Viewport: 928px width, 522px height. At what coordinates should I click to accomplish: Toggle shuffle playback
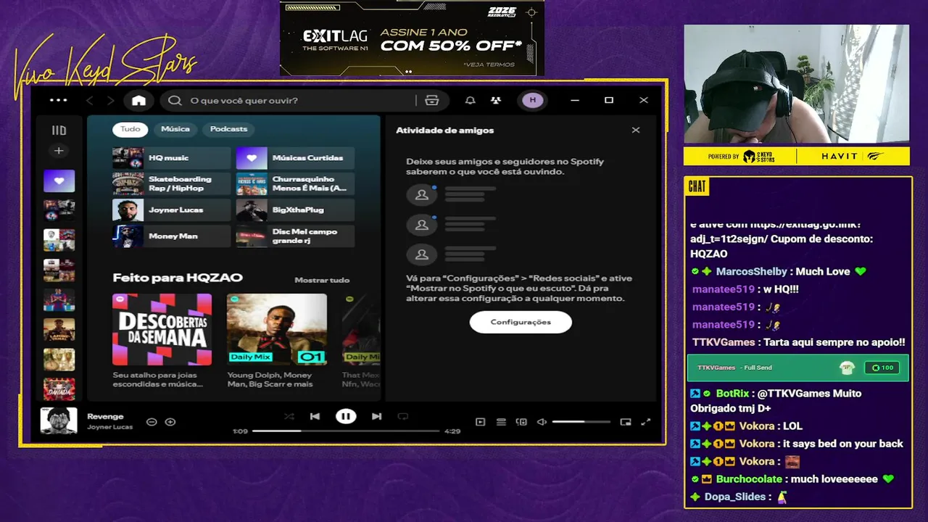[289, 416]
